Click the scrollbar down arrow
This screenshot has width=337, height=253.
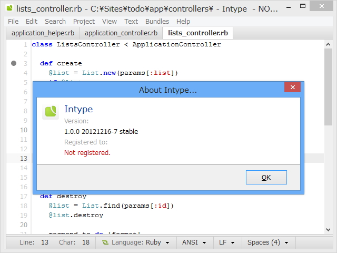coord(328,230)
